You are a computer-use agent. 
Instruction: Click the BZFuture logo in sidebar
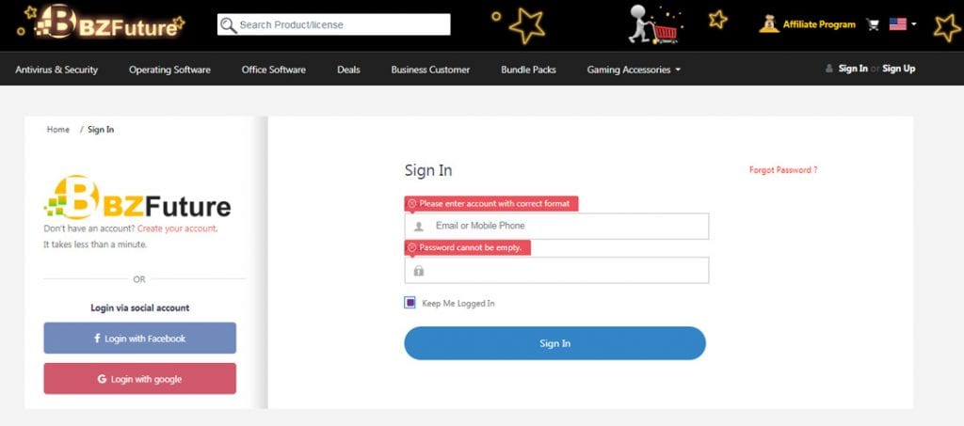(x=137, y=199)
